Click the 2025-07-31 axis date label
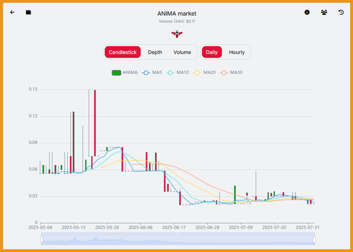 pos(307,228)
